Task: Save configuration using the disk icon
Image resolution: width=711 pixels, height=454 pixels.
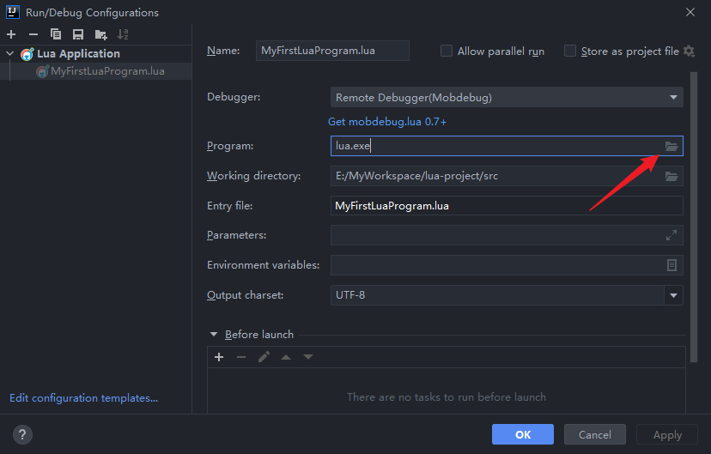Action: [78, 34]
